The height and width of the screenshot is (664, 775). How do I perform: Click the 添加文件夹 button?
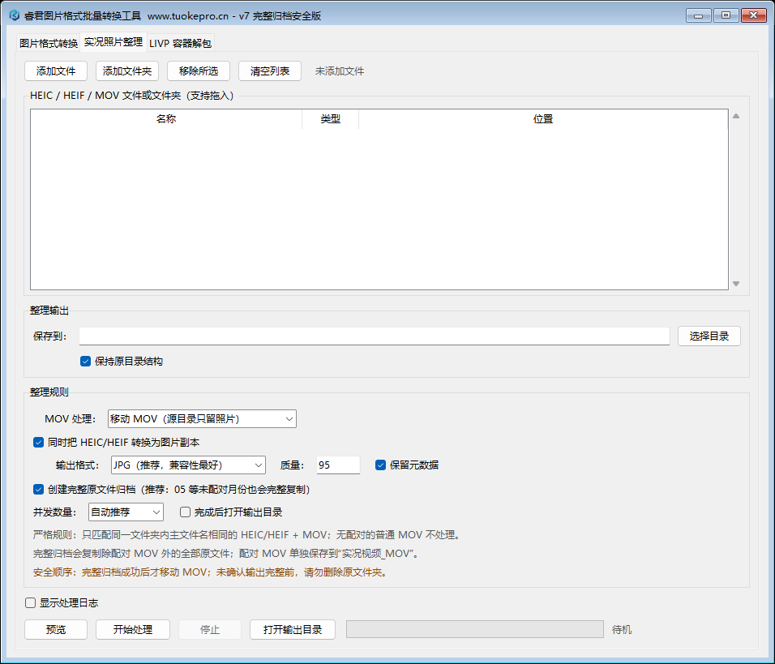click(127, 71)
